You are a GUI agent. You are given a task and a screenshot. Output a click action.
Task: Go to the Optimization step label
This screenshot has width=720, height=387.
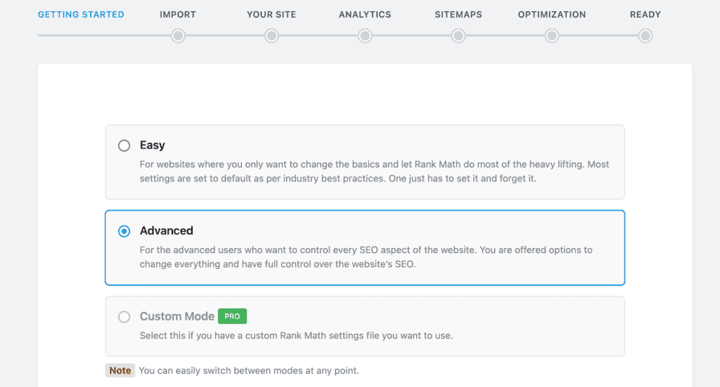552,15
